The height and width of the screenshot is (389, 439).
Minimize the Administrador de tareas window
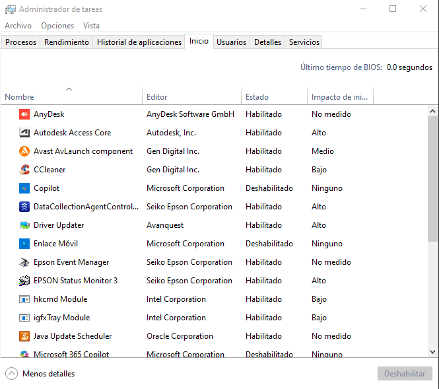(x=363, y=9)
